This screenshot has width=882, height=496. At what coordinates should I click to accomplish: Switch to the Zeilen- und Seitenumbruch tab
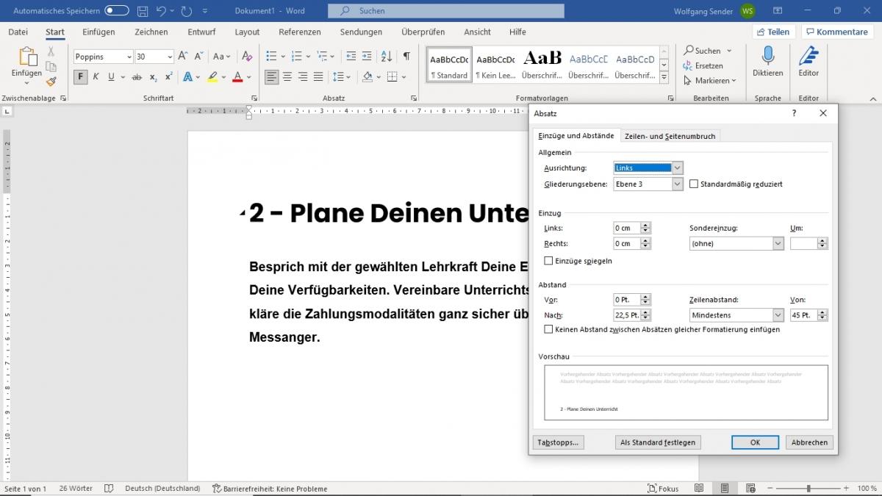(670, 135)
